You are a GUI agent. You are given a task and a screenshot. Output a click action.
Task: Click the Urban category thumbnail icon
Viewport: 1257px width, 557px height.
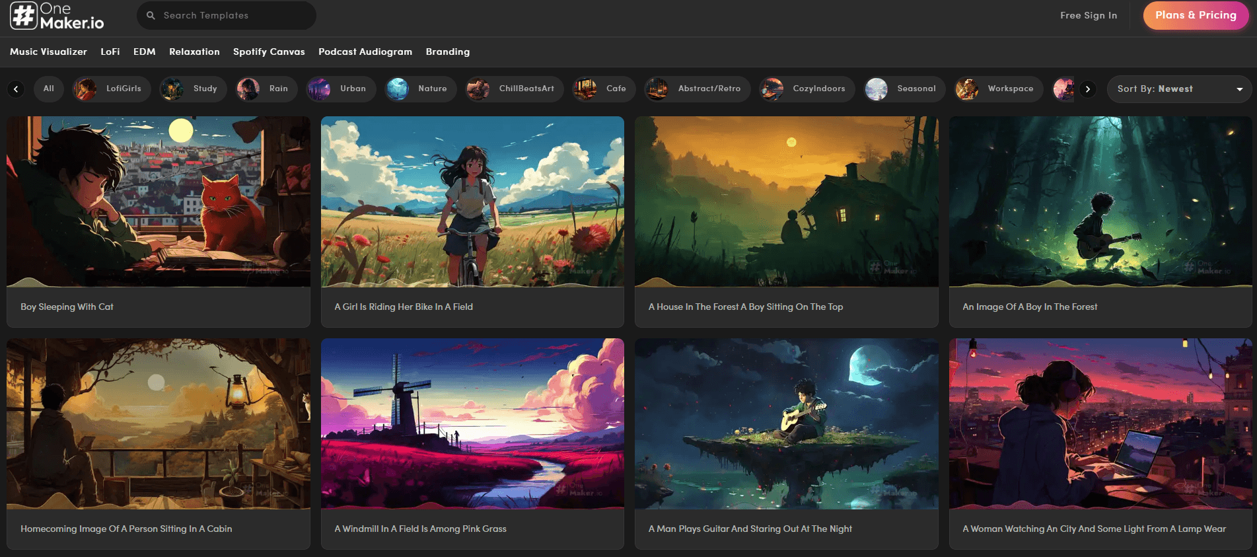318,89
